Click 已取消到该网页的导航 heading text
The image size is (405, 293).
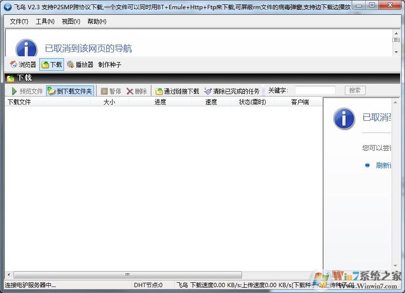click(88, 49)
